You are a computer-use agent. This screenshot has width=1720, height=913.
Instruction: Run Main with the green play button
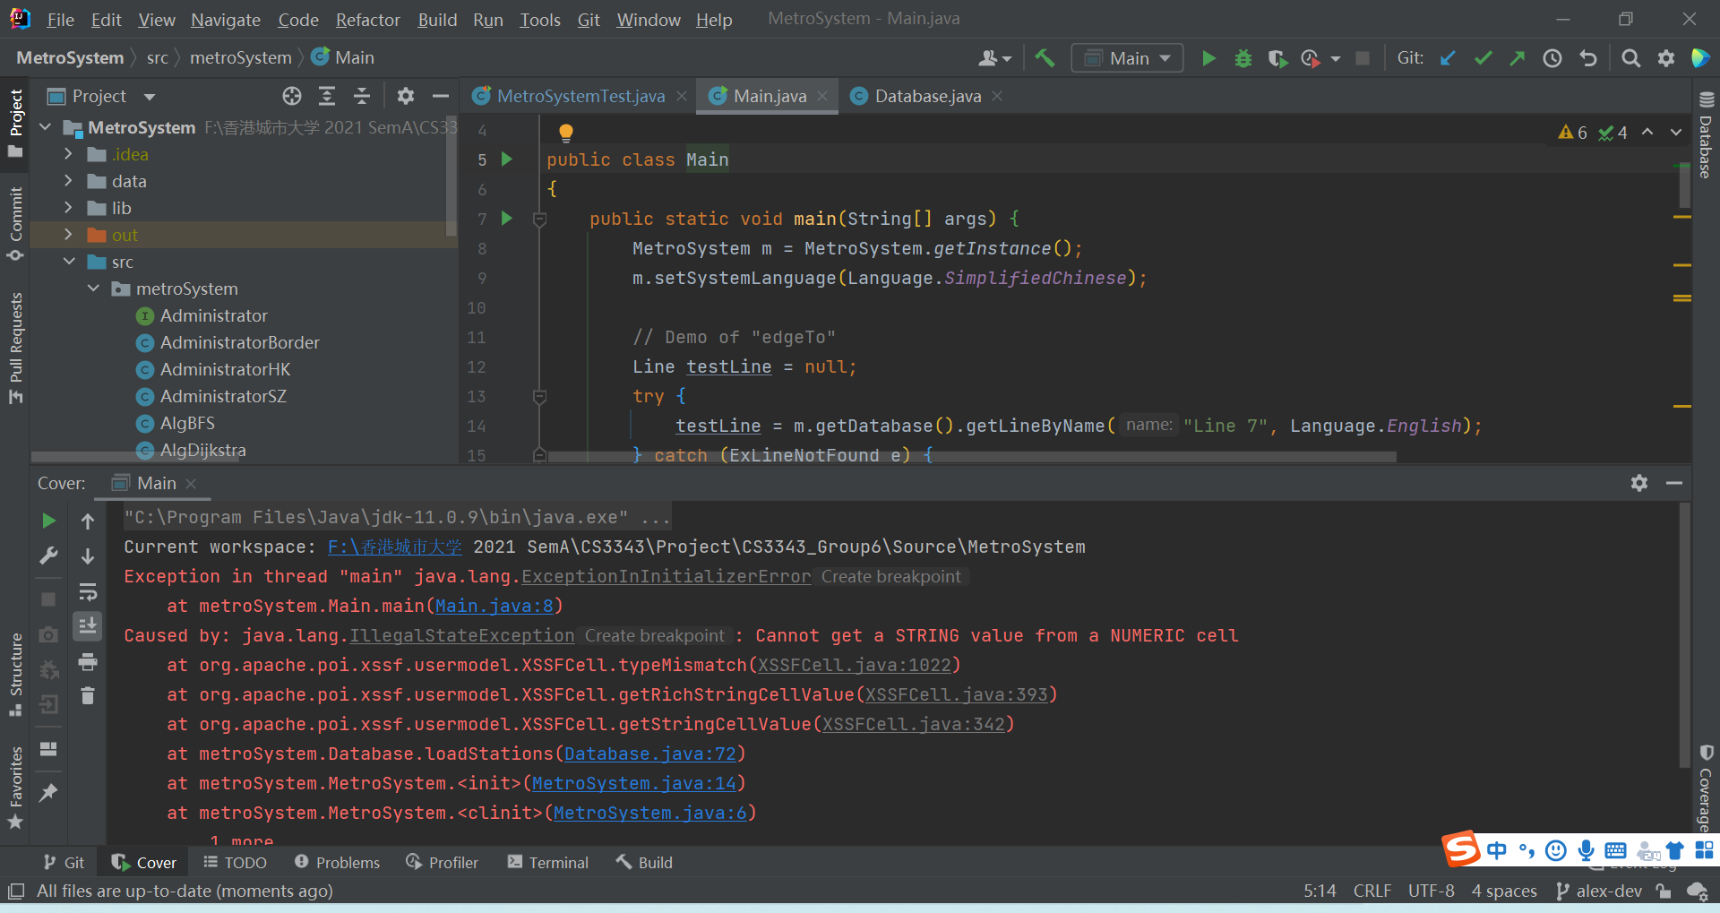(1208, 58)
